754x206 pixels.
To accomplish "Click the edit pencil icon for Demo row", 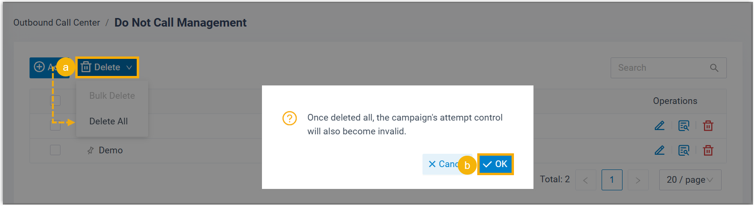I will (x=660, y=150).
